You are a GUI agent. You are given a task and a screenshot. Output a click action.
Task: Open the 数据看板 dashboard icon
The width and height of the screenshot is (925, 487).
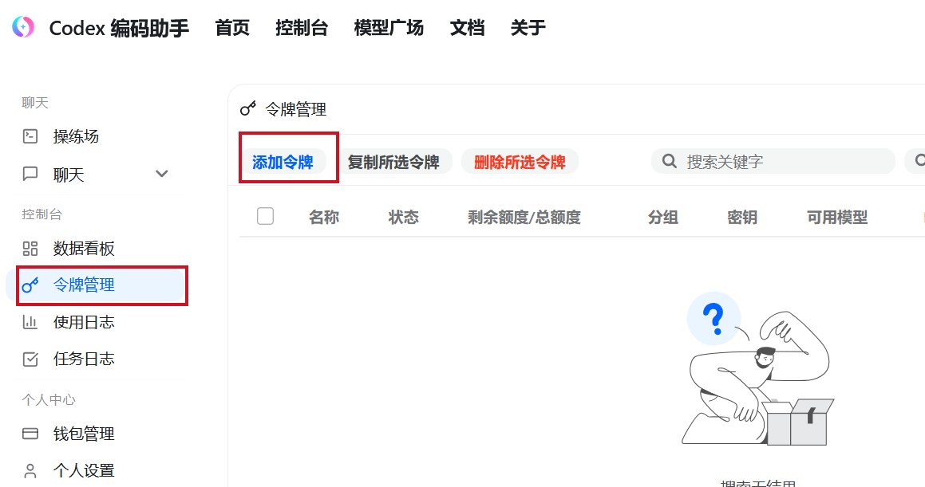tap(30, 249)
